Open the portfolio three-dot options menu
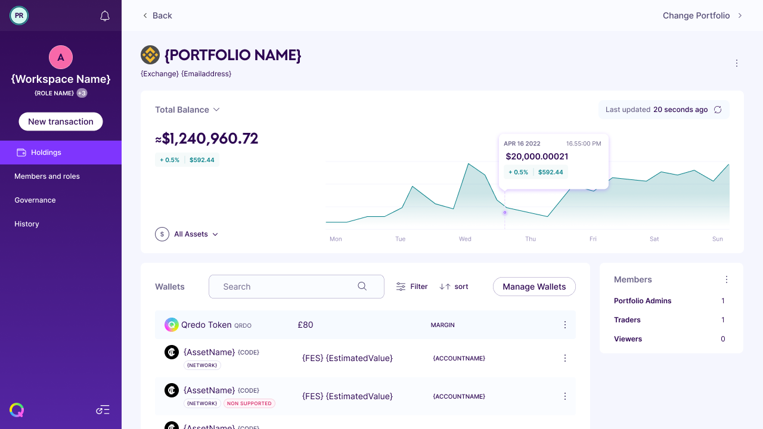Image resolution: width=763 pixels, height=429 pixels. [x=737, y=63]
